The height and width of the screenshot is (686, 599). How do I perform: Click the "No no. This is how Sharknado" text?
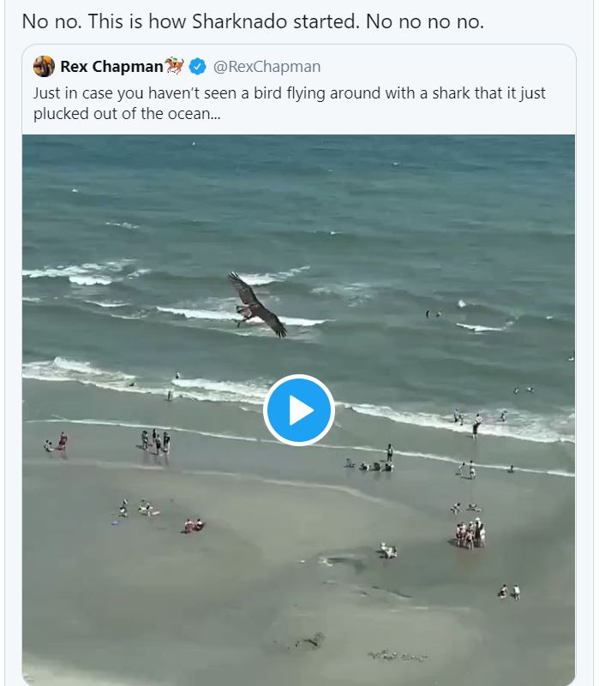click(253, 21)
